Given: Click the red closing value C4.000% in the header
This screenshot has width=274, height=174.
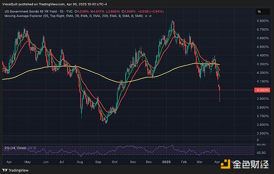Looking at the screenshot, I should point(129,11).
